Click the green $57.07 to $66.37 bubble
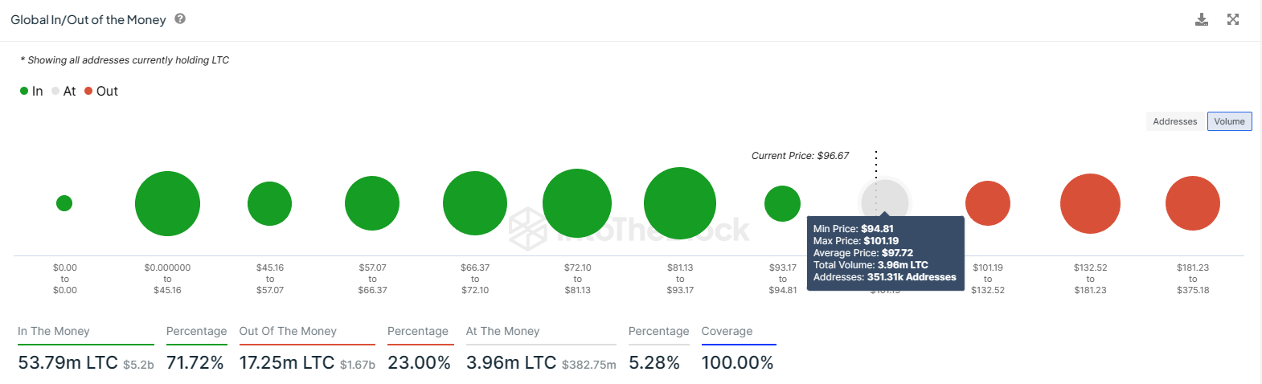This screenshot has height=384, width=1262. click(372, 203)
